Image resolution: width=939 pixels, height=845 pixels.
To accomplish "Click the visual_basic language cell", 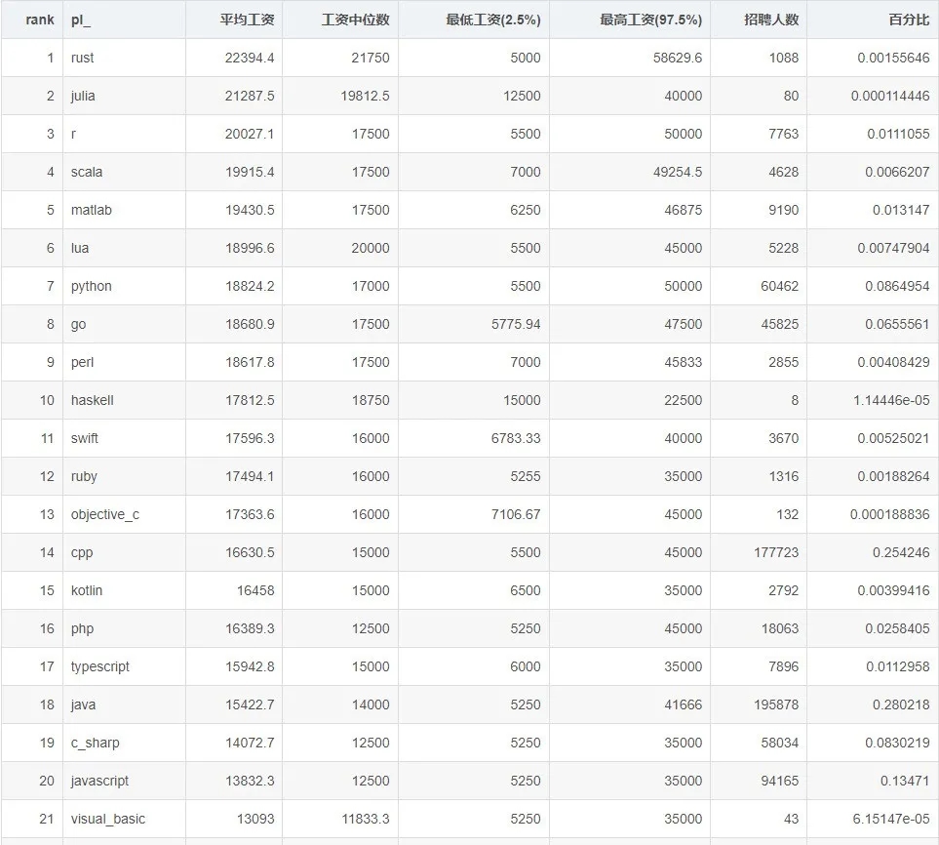I will pyautogui.click(x=108, y=819).
